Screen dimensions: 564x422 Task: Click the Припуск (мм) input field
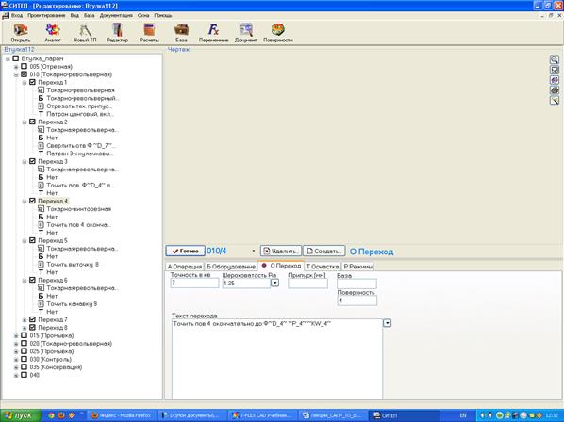tap(307, 283)
